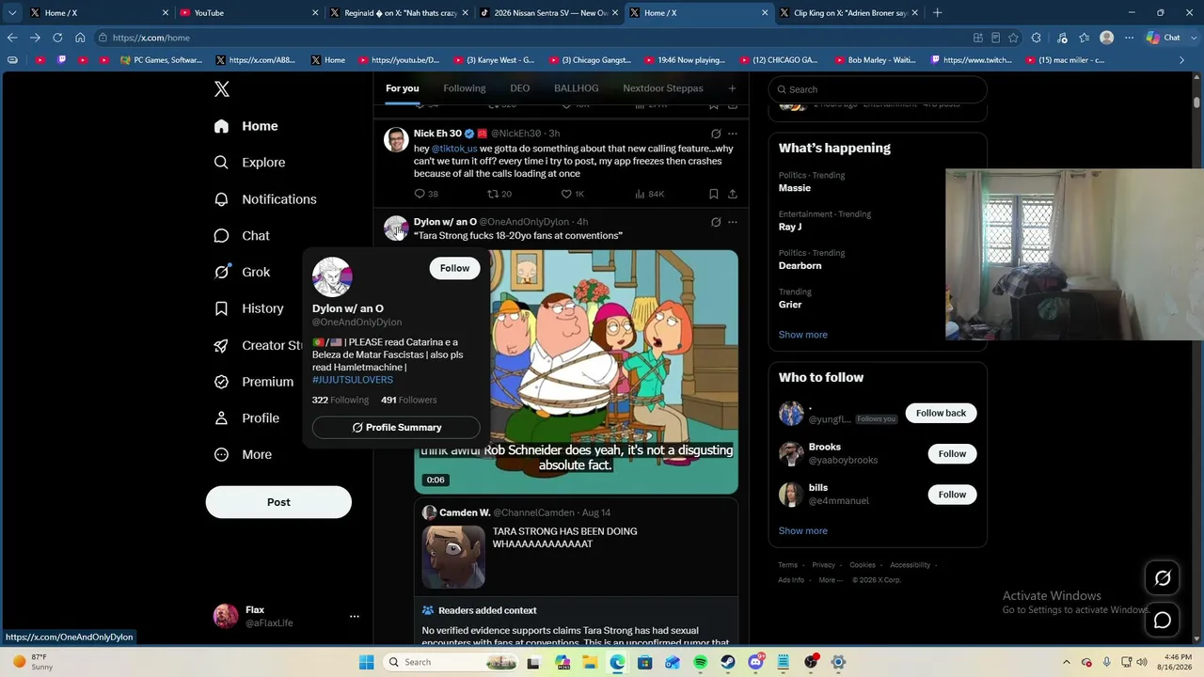Click the X search input field
The width and height of the screenshot is (1204, 677).
[x=878, y=89]
